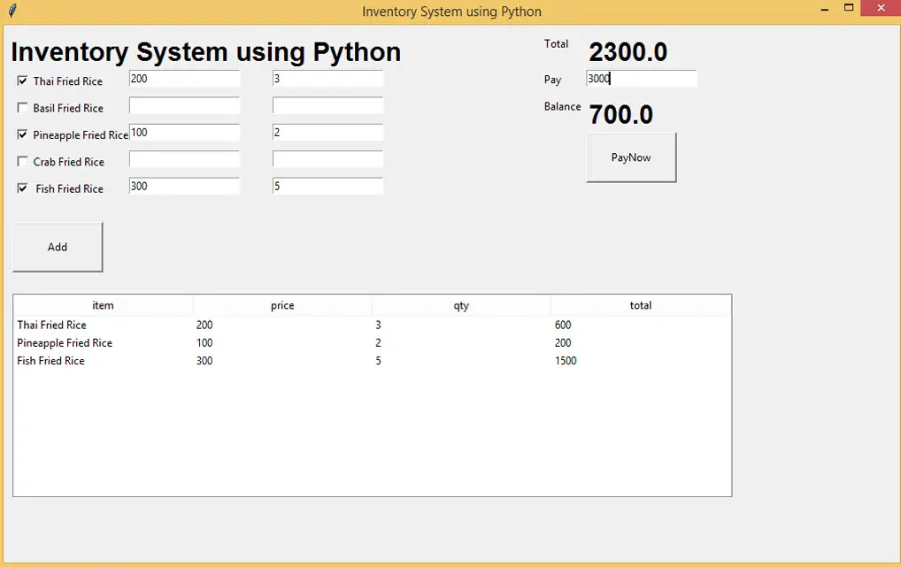Enable the Basil Fried Rice checkbox
901x567 pixels.
(20, 107)
